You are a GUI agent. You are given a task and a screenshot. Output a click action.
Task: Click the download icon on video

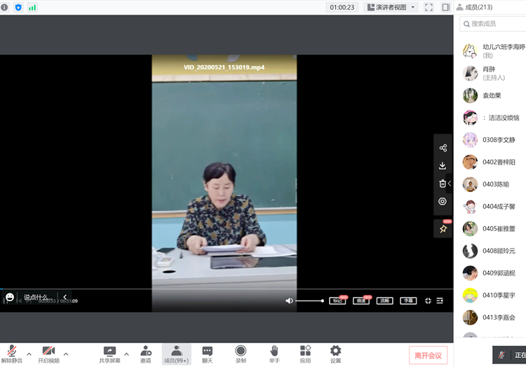click(443, 165)
